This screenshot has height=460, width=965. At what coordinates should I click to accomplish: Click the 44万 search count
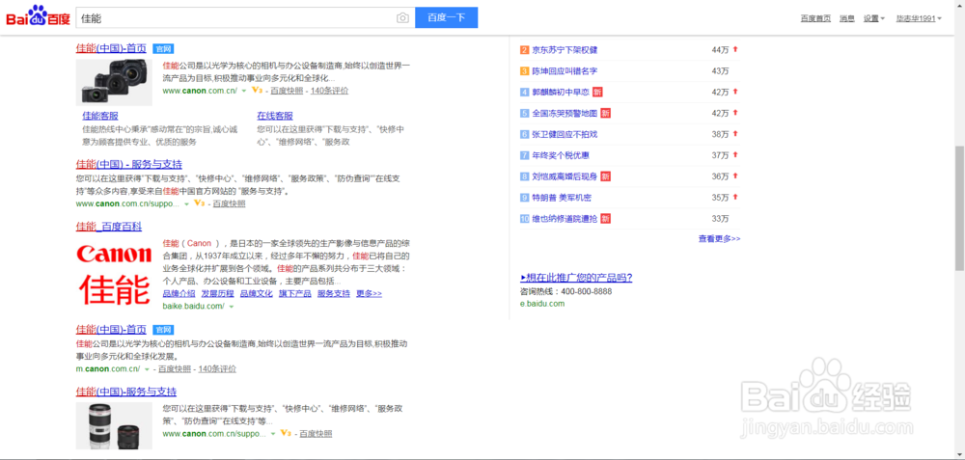720,50
